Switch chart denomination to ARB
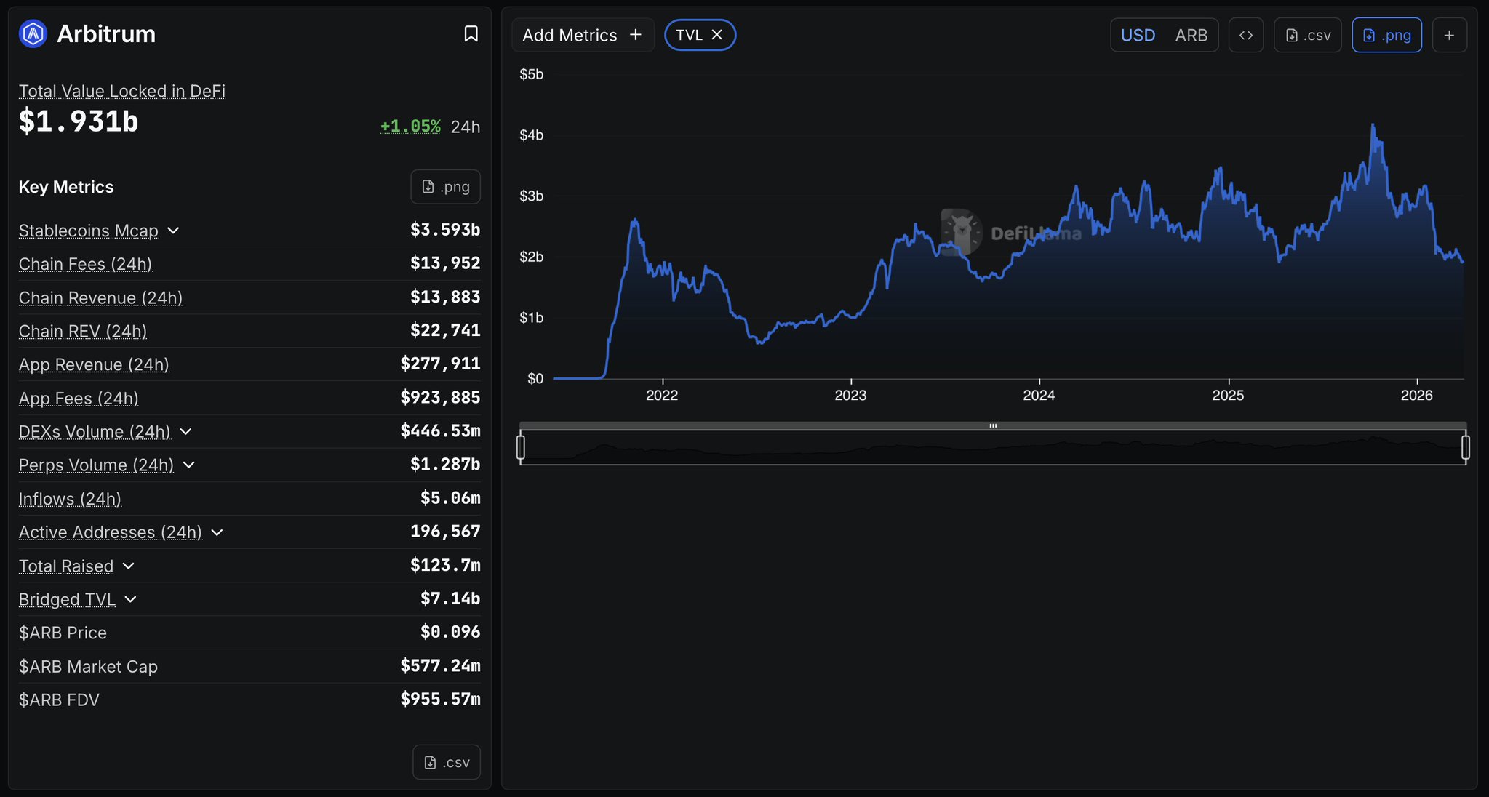Viewport: 1489px width, 797px height. pyautogui.click(x=1191, y=35)
